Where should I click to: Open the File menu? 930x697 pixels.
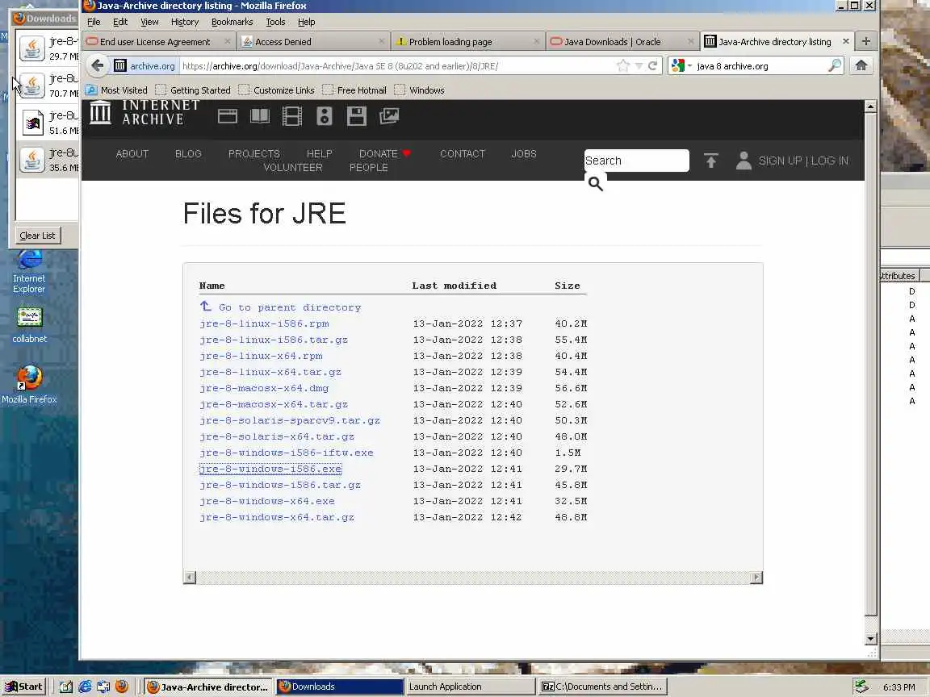pyautogui.click(x=94, y=22)
